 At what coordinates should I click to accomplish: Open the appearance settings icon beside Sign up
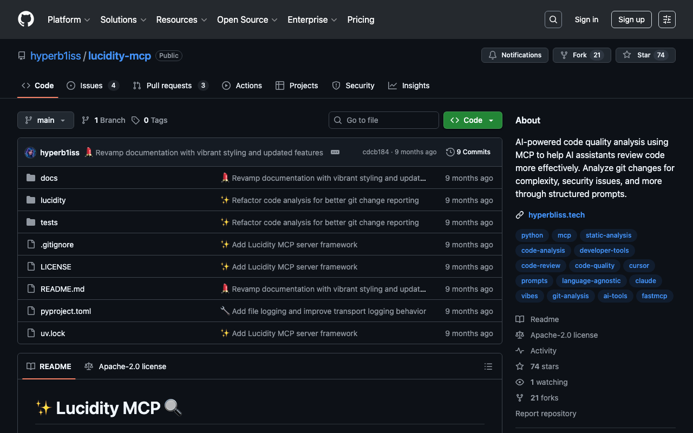[666, 19]
